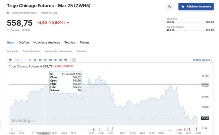Open the news overlay icon in chart toolbar
The height and width of the screenshot is (135, 219).
click(74, 60)
